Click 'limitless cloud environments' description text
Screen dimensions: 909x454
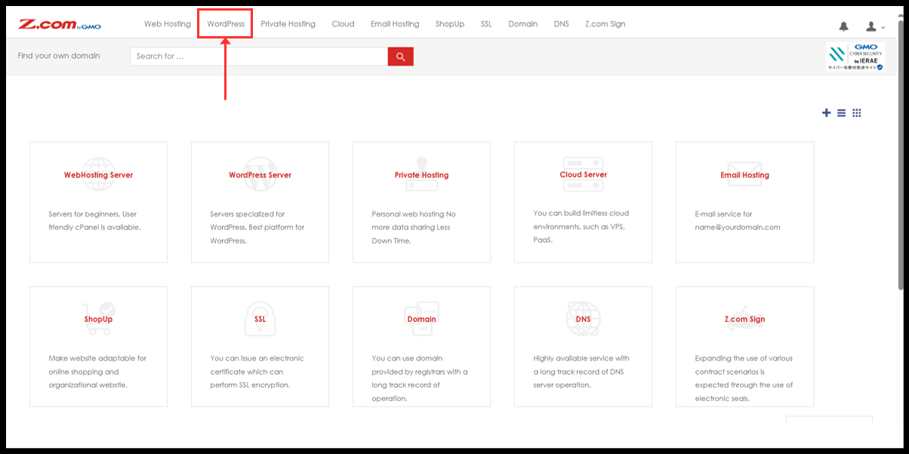click(581, 226)
